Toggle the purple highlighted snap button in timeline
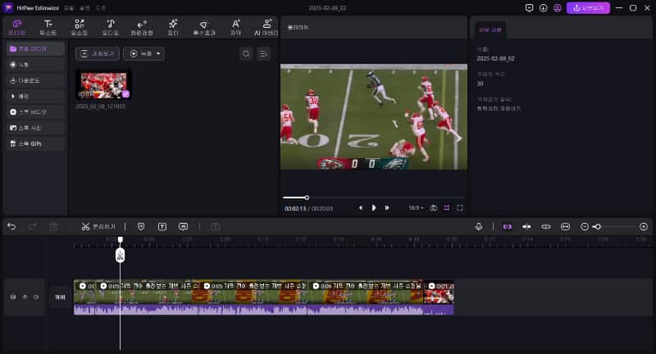 point(507,226)
